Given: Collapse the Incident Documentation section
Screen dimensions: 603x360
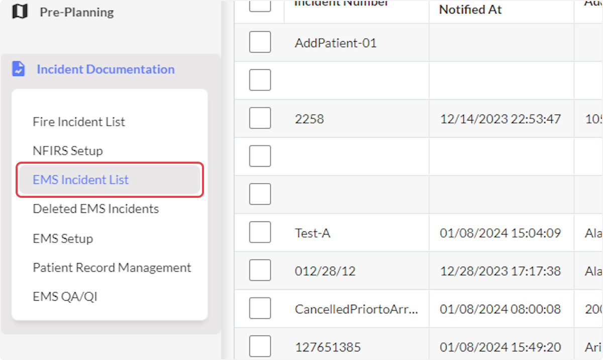Looking at the screenshot, I should [106, 69].
